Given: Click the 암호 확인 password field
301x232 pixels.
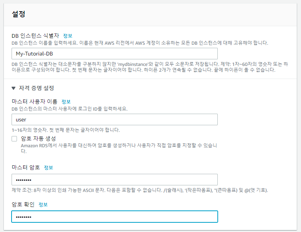Looking at the screenshot, I should pyautogui.click(x=114, y=217).
